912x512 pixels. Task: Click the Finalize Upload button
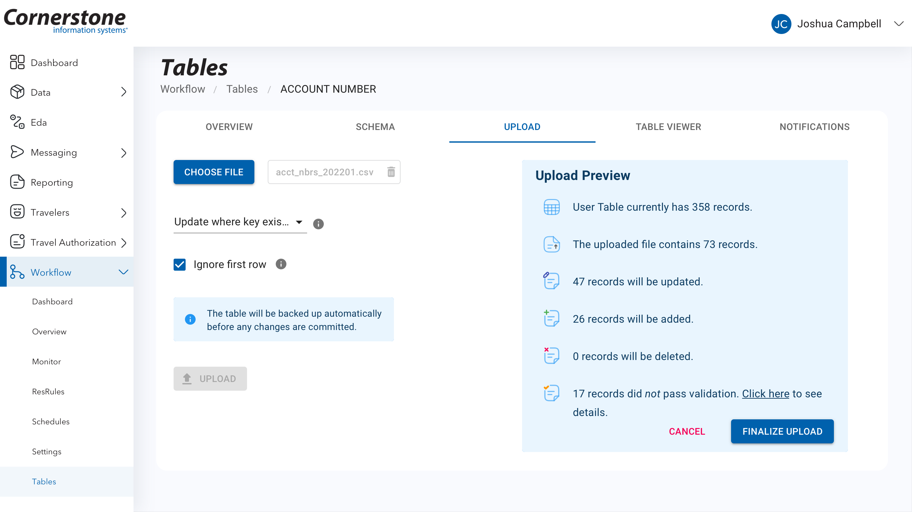(782, 431)
